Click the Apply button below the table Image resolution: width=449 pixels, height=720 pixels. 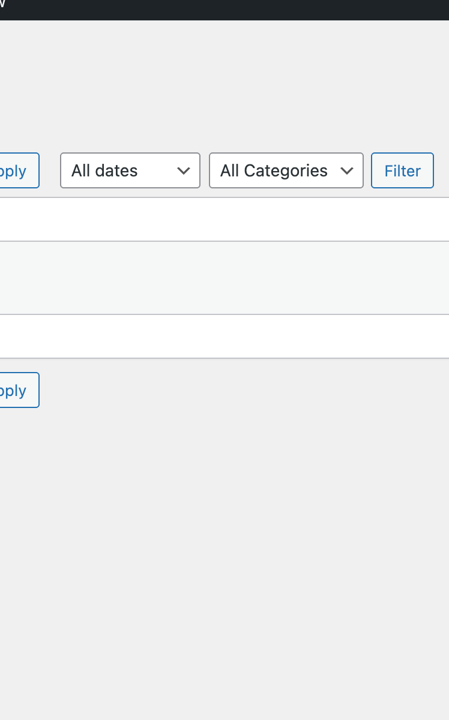pos(18,391)
